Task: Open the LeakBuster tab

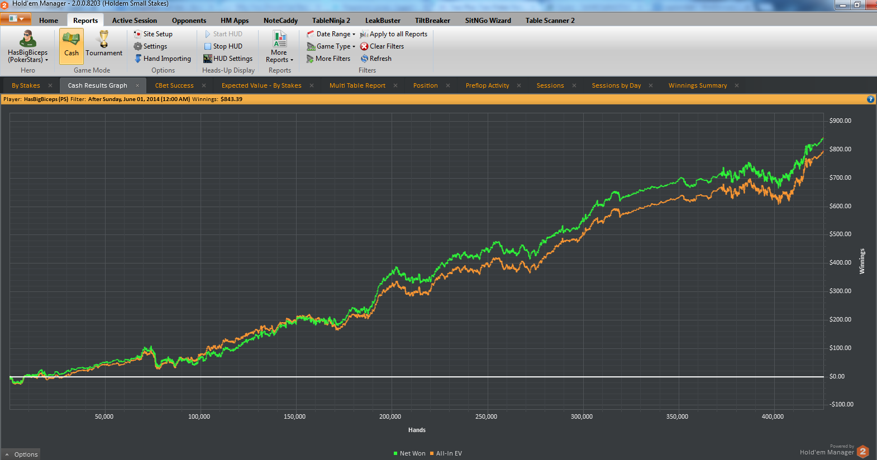Action: [383, 21]
